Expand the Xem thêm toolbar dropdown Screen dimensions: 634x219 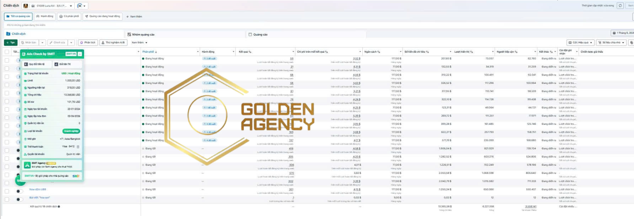(x=140, y=42)
